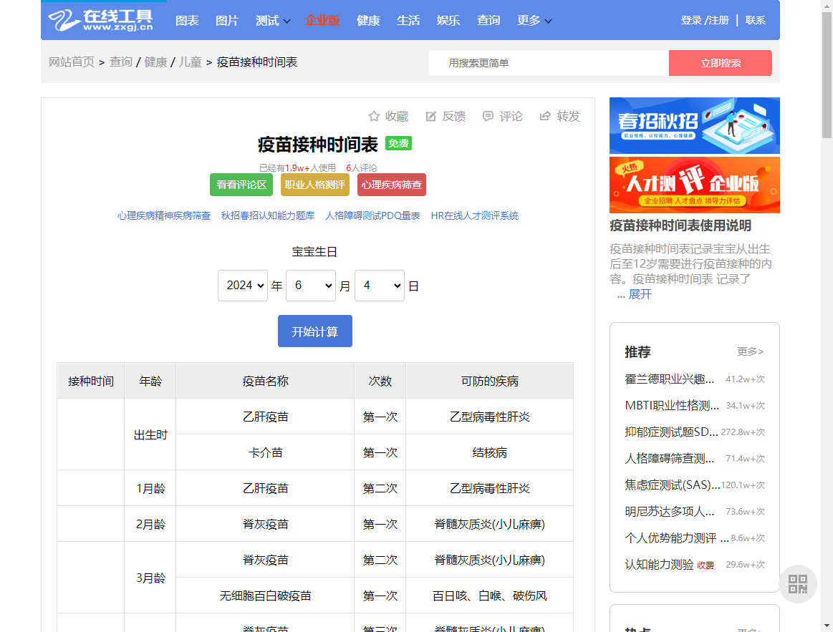833x632 pixels.
Task: Open HR在线人才测评系统 link
Action: 474,215
